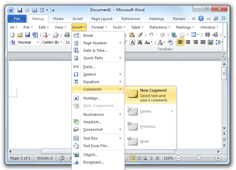The image size is (236, 170).
Task: Click the Styles AA icon left of Normal
Action: (x=13, y=42)
